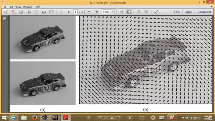Open the Sign pane
Viewport: 215px width, 121px height.
(188, 12)
